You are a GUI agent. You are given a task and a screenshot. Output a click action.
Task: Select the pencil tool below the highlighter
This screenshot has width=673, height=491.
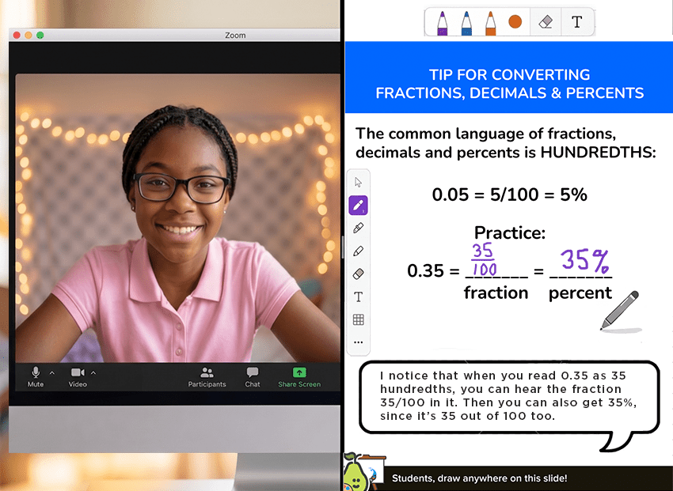point(359,251)
